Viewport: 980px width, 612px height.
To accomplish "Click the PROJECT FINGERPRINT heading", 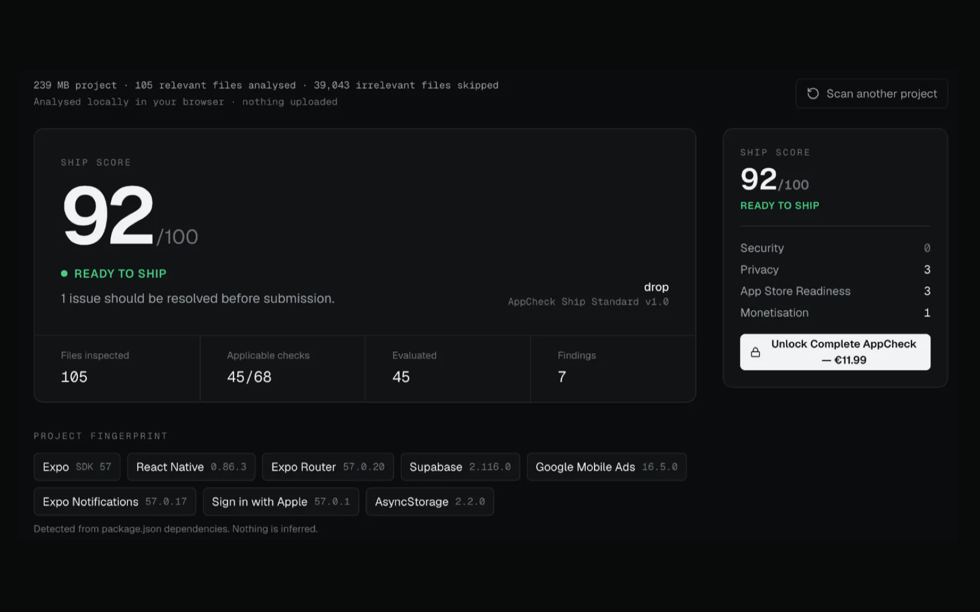I will (x=101, y=436).
